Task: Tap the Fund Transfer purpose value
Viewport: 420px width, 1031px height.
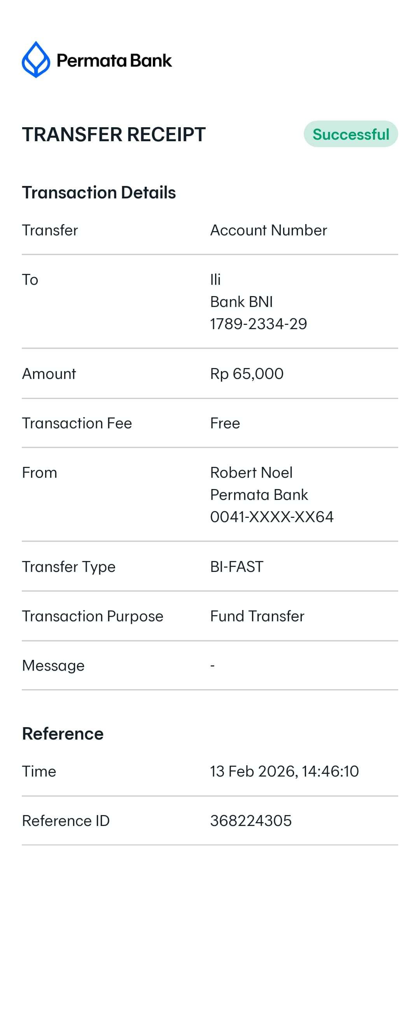Action: pos(257,616)
